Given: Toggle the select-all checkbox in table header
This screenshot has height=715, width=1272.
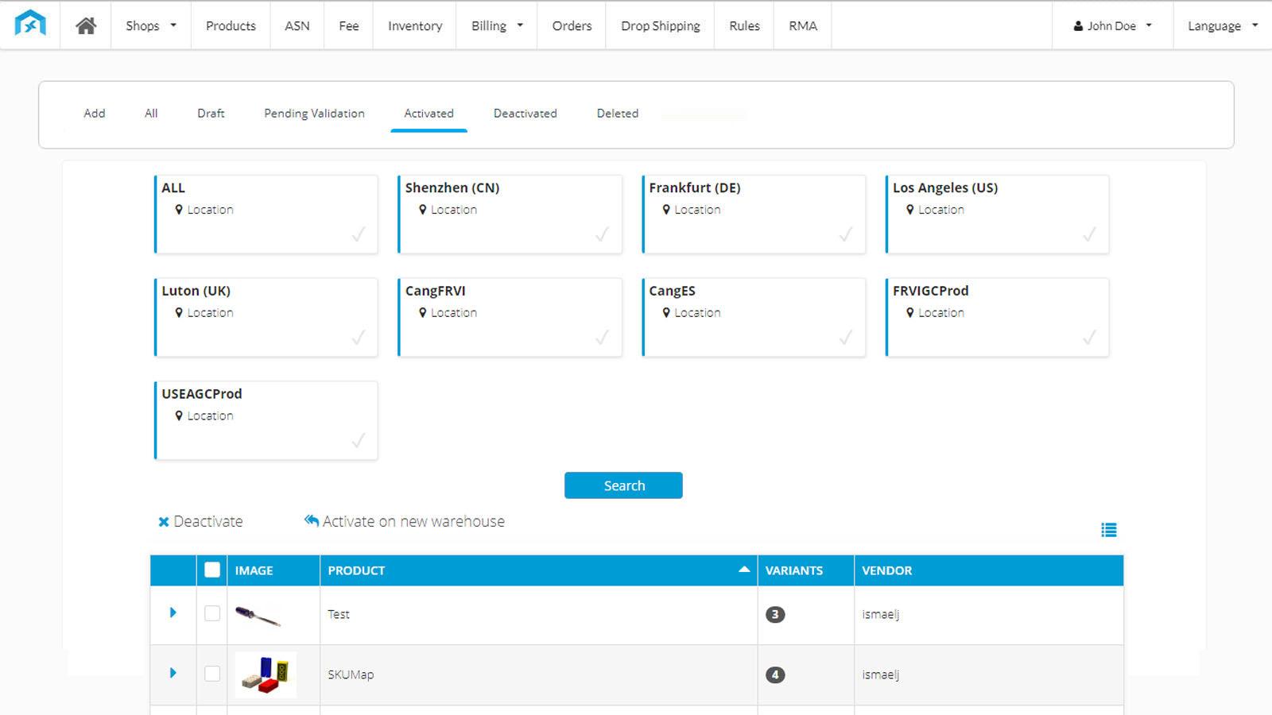Looking at the screenshot, I should [212, 570].
